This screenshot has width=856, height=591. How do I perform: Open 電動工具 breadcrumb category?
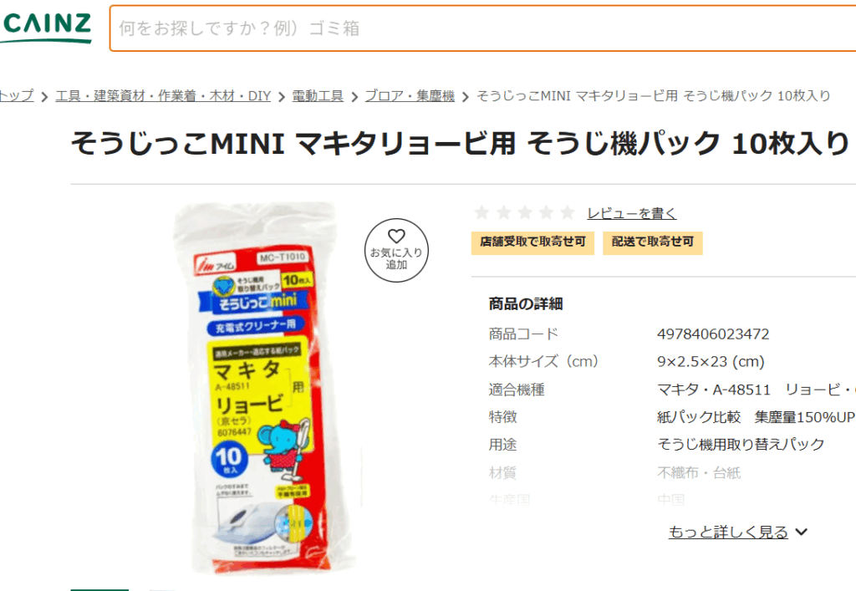(x=318, y=96)
